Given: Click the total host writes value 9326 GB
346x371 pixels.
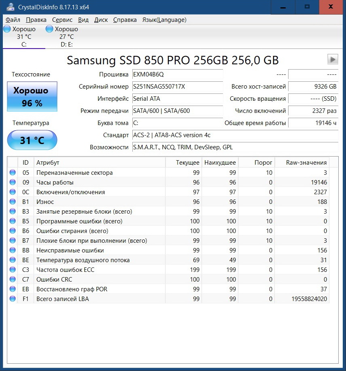Looking at the screenshot, I should coord(313,87).
